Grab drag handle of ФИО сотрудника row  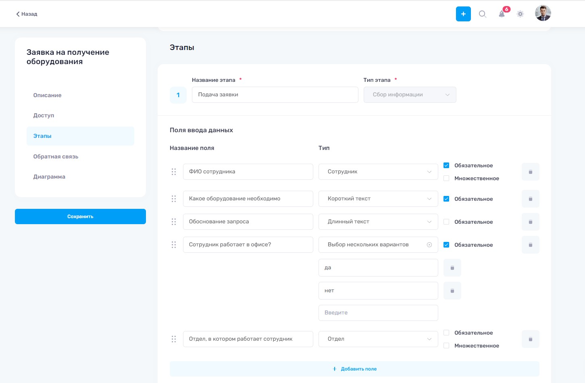pyautogui.click(x=174, y=172)
